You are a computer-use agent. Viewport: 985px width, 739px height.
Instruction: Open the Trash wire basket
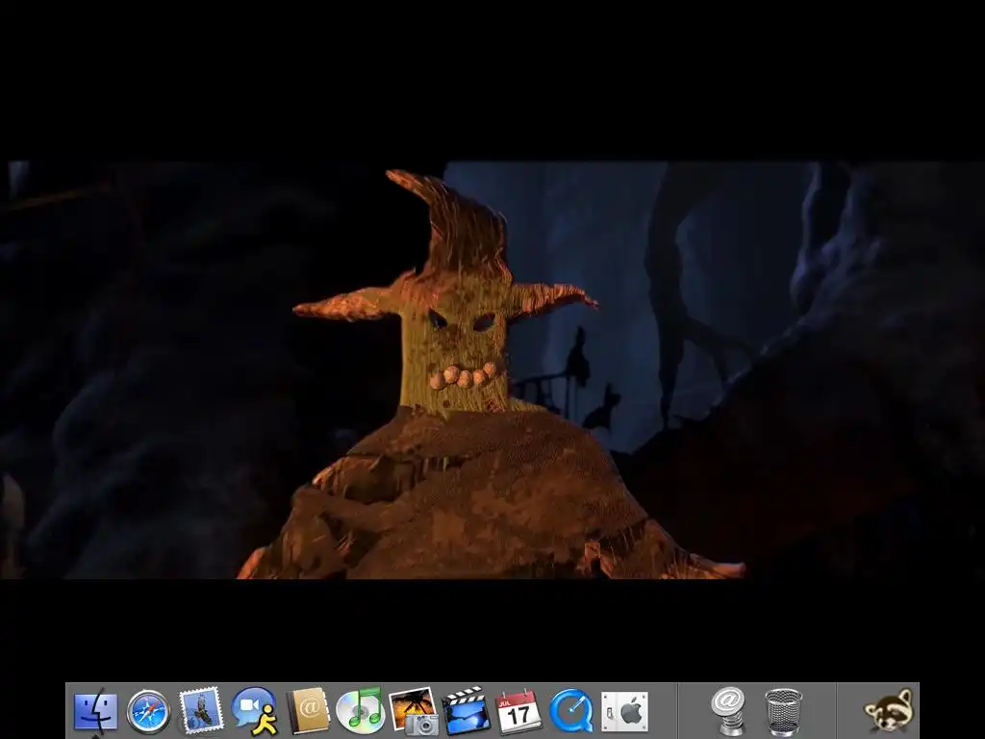pos(783,712)
